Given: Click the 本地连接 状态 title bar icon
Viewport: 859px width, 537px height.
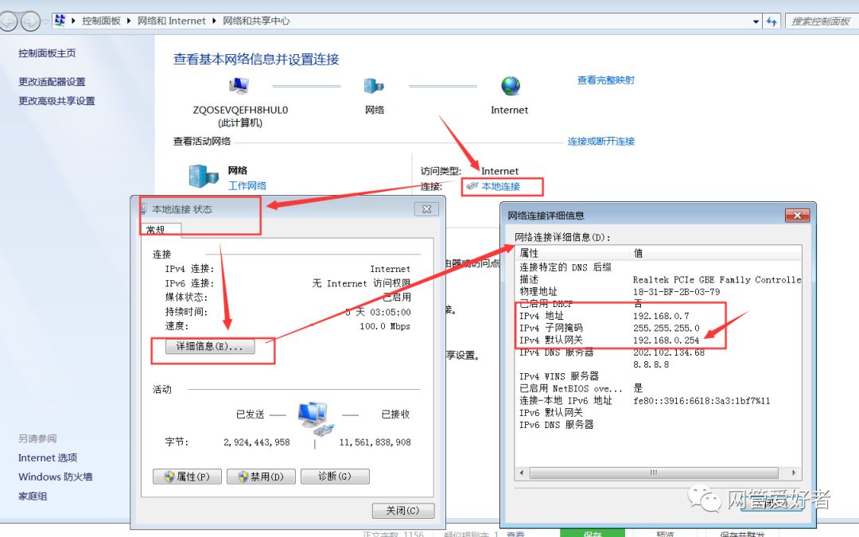Looking at the screenshot, I should click(x=143, y=208).
